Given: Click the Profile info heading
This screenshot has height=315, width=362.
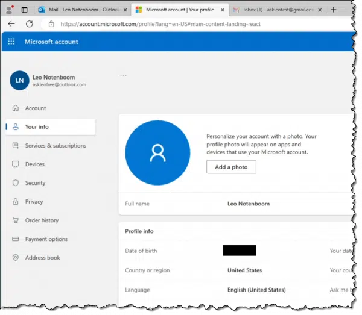Looking at the screenshot, I should pos(139,231).
